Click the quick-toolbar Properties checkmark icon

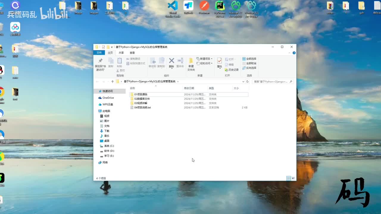click(103, 47)
